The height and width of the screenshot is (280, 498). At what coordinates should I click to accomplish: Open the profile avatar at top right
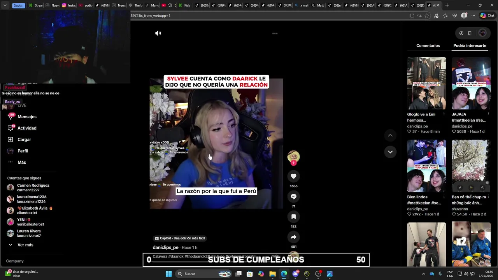(482, 33)
